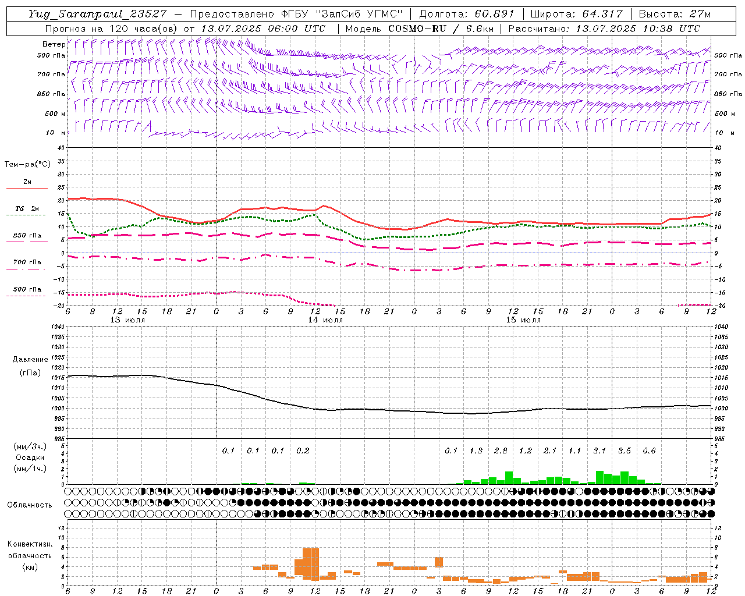The height and width of the screenshot is (596, 745).
Task: Click the Облачность cloud cover label
Action: (30, 505)
